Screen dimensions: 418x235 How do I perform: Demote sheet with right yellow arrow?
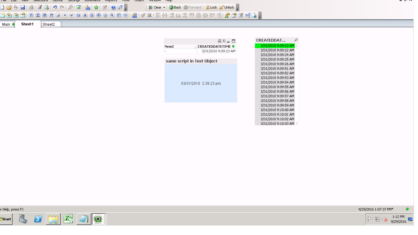(x=16, y=15)
